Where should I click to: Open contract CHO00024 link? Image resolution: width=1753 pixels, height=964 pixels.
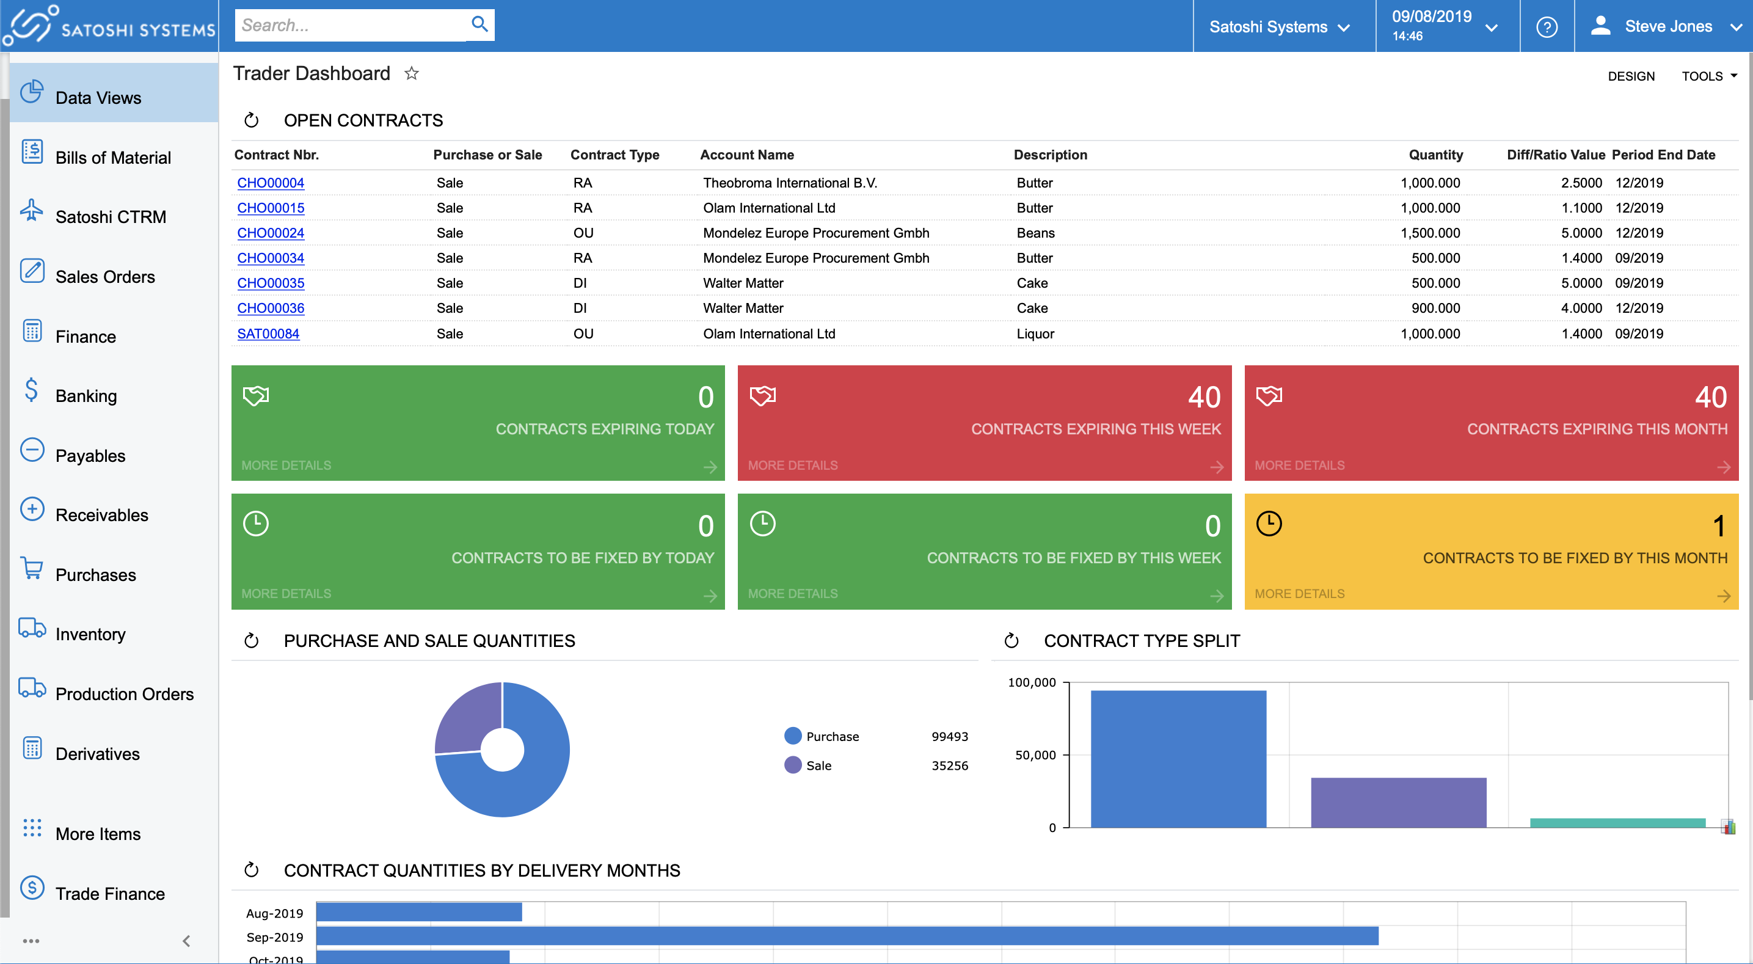270,233
